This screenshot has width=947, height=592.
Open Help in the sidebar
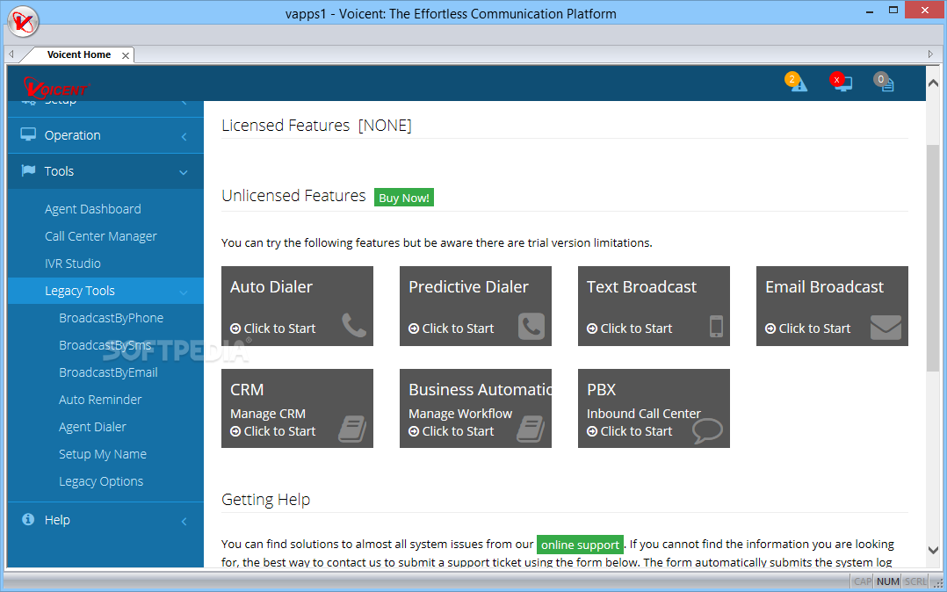click(105, 519)
